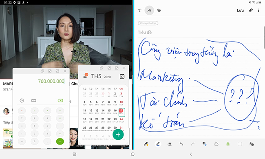265x159 pixels.
Task: Select the Chưa phân loại category tag
Action: [x=148, y=23]
